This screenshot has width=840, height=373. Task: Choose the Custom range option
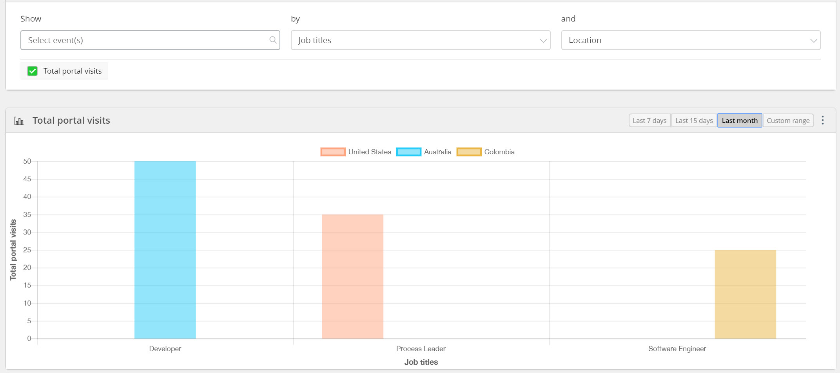tap(788, 121)
